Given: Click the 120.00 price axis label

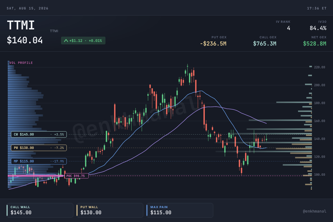Looking at the screenshot, I should [319, 157].
